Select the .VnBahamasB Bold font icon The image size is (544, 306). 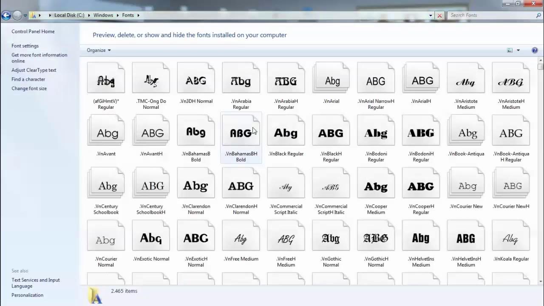pyautogui.click(x=196, y=130)
